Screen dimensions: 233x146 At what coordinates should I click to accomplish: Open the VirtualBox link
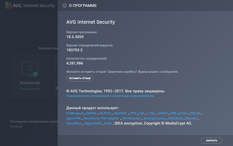pyautogui.click(x=74, y=123)
